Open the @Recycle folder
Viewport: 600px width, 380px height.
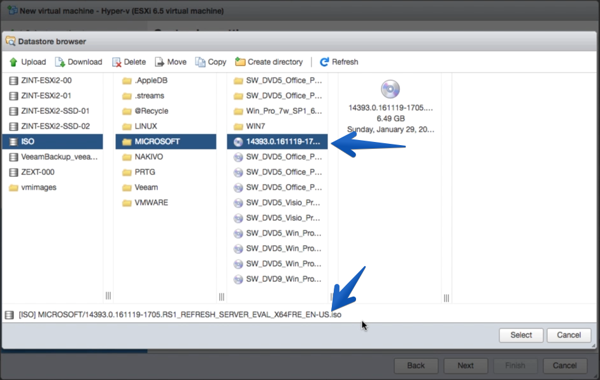(x=166, y=111)
